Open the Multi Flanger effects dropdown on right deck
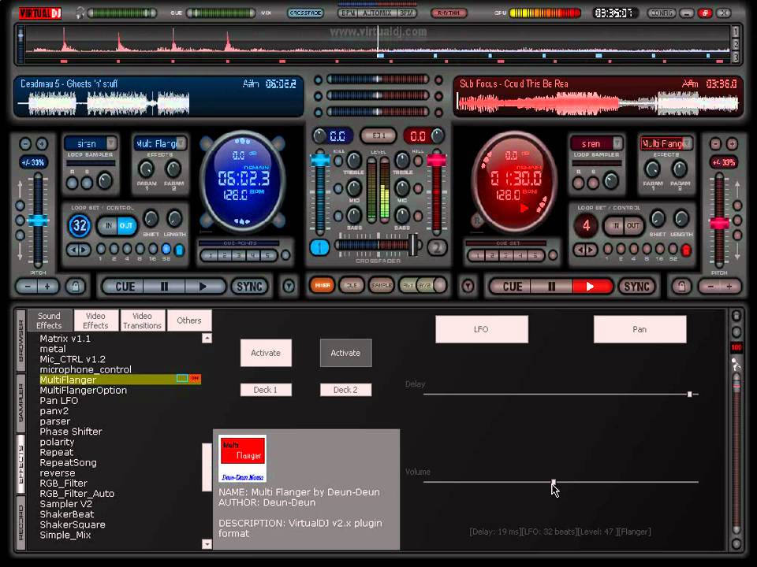This screenshot has width=757, height=567. pos(687,143)
